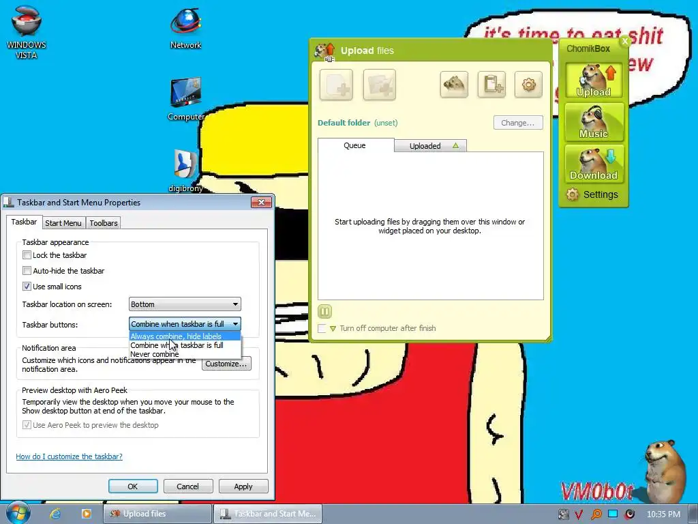Select the Queue tab in Upload files
Image resolution: width=698 pixels, height=524 pixels.
click(354, 146)
